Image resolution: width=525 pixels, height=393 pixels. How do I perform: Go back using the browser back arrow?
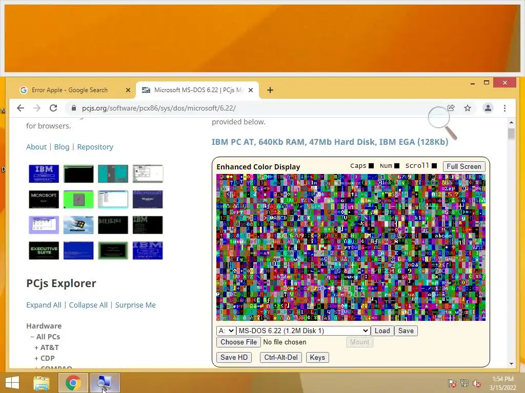21,108
